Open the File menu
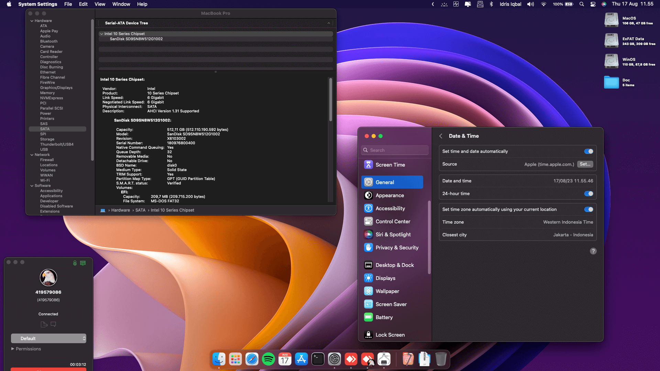The height and width of the screenshot is (371, 660). tap(68, 4)
